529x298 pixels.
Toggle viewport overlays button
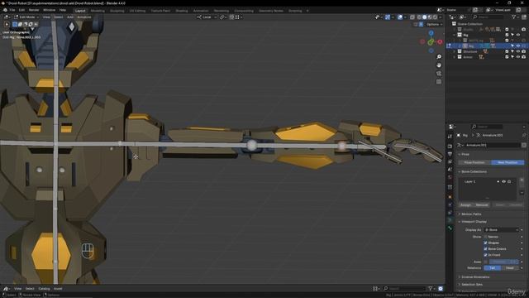pyautogui.click(x=400, y=17)
